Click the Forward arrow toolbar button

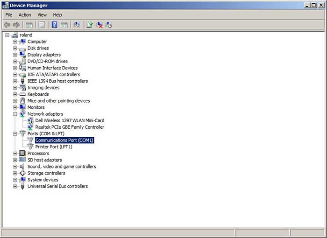point(16,25)
